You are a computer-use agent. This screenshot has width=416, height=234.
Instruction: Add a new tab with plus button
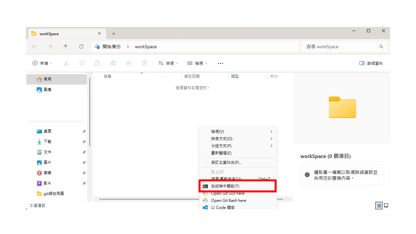point(114,34)
